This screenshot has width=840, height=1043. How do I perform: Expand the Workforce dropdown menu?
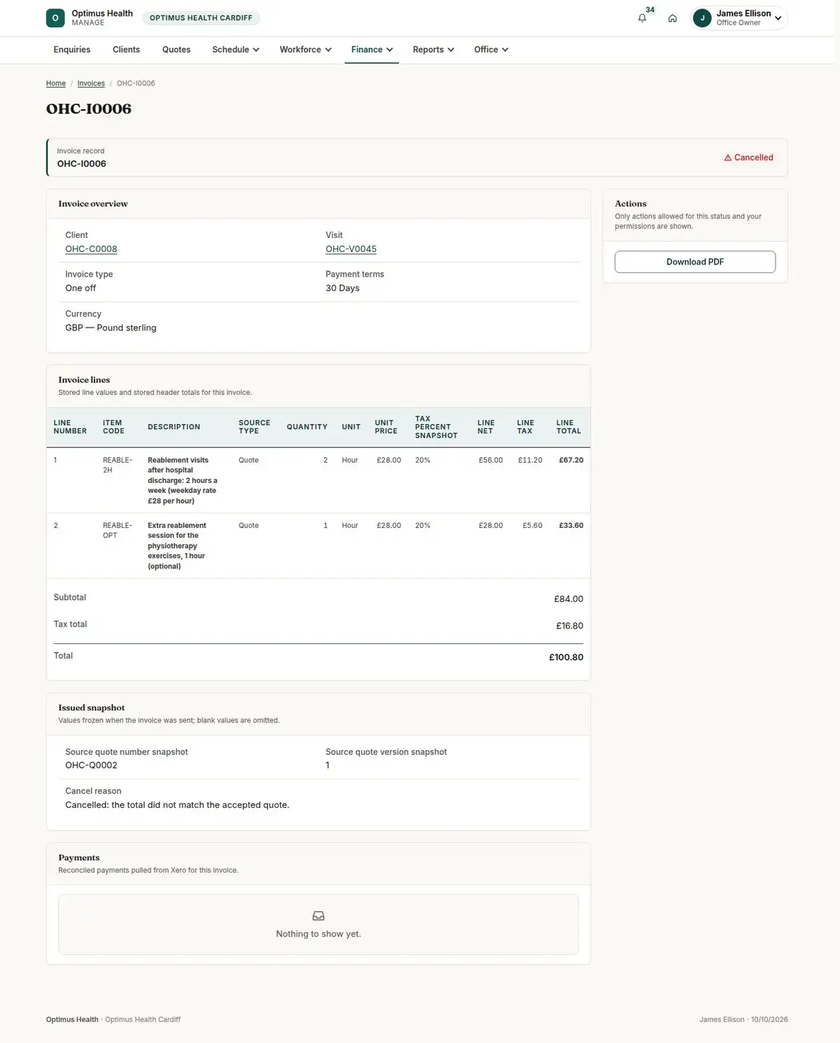306,50
